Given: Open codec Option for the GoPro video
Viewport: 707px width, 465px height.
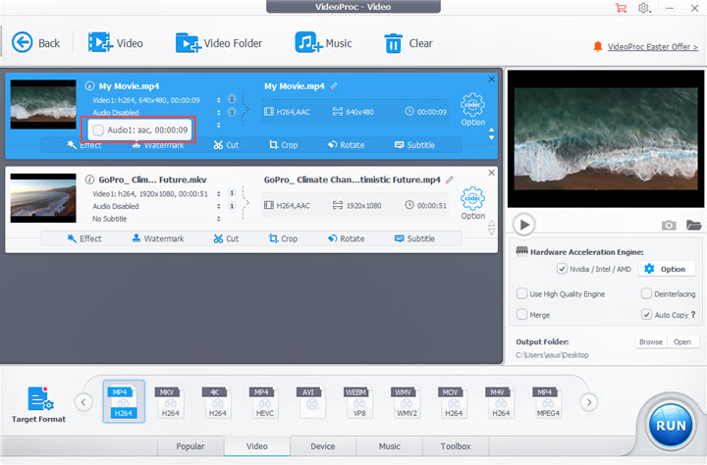Looking at the screenshot, I should click(472, 203).
